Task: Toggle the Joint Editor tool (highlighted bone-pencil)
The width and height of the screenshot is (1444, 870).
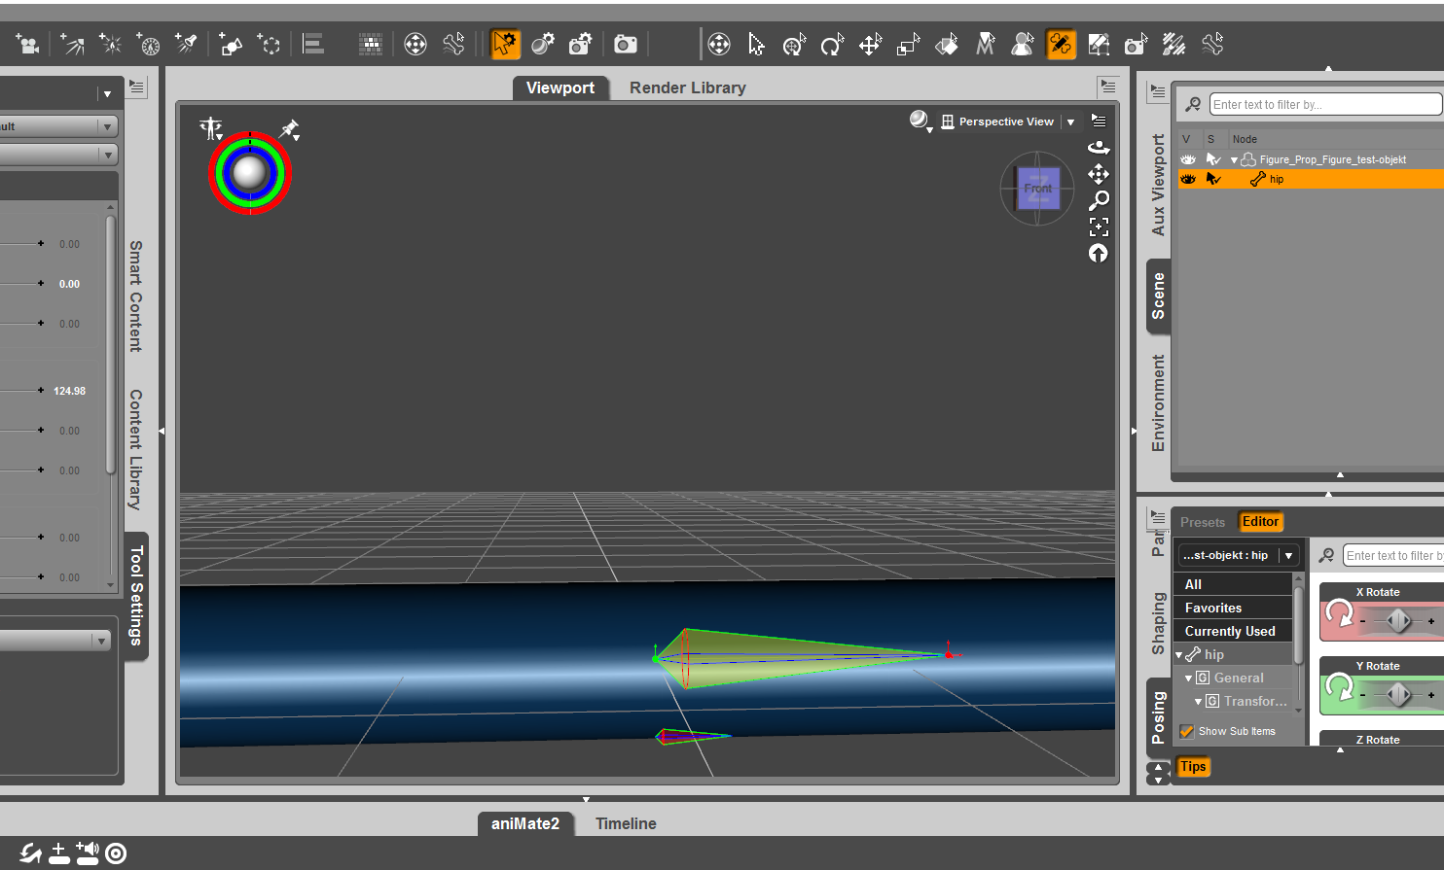Action: point(1061,44)
